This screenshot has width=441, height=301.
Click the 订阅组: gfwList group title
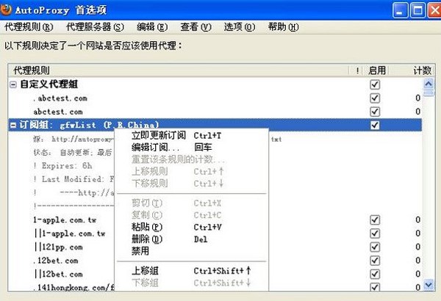(89, 125)
